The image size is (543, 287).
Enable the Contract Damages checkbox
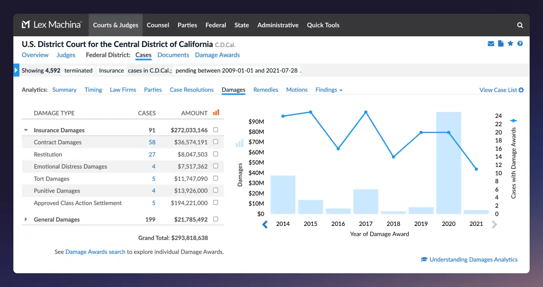click(215, 142)
